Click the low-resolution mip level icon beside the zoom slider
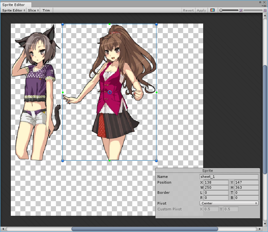The height and width of the screenshot is (232, 268). point(241,11)
